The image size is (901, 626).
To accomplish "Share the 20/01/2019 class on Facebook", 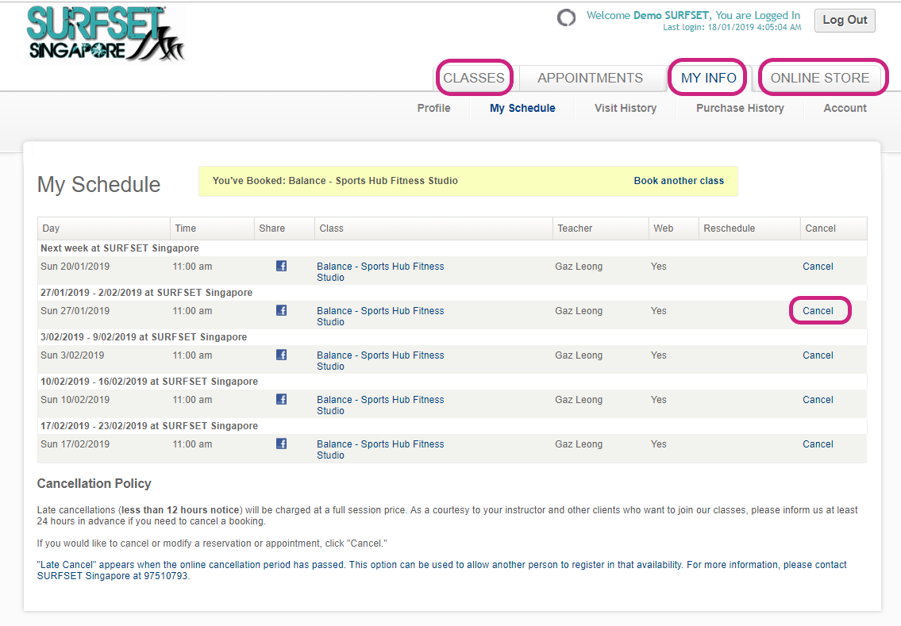I will [x=281, y=266].
